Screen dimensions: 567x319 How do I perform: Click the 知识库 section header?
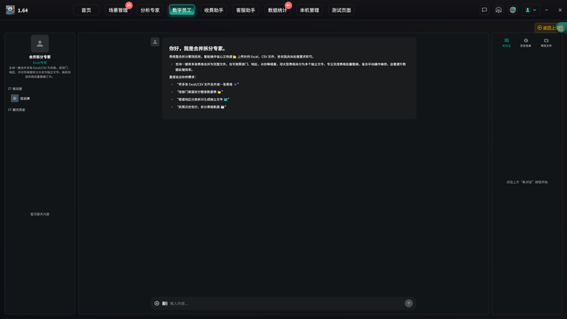tap(15, 89)
